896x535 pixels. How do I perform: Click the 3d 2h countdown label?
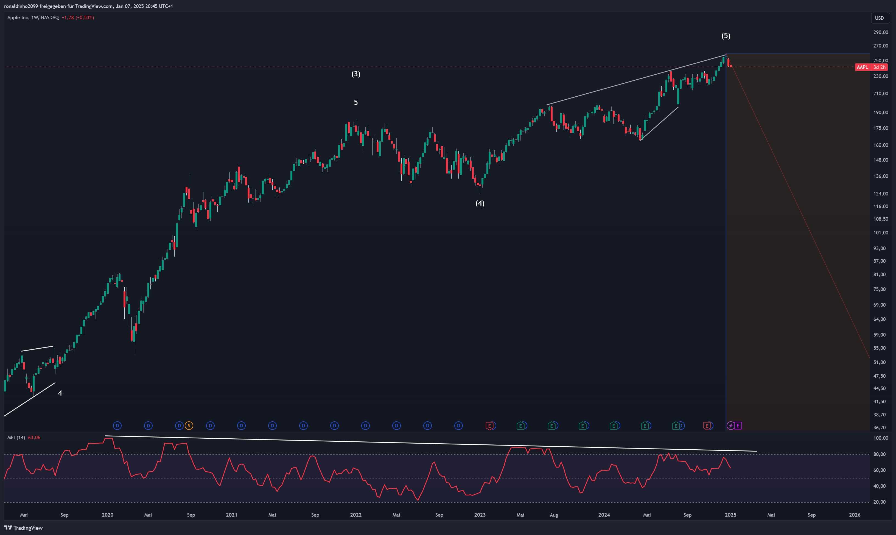point(879,67)
